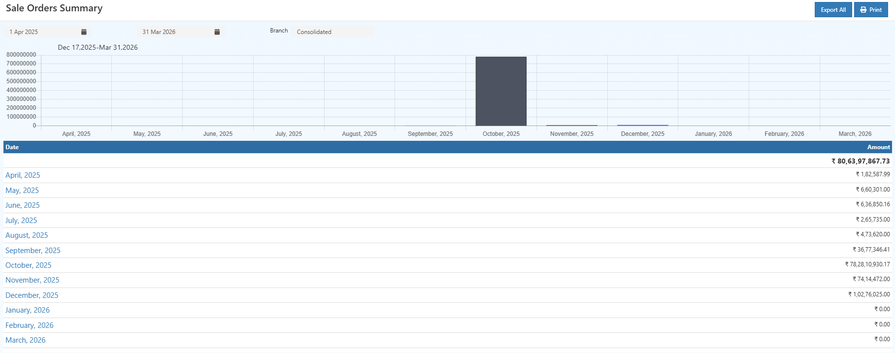Click the October, 2025 chart axis label

click(501, 134)
